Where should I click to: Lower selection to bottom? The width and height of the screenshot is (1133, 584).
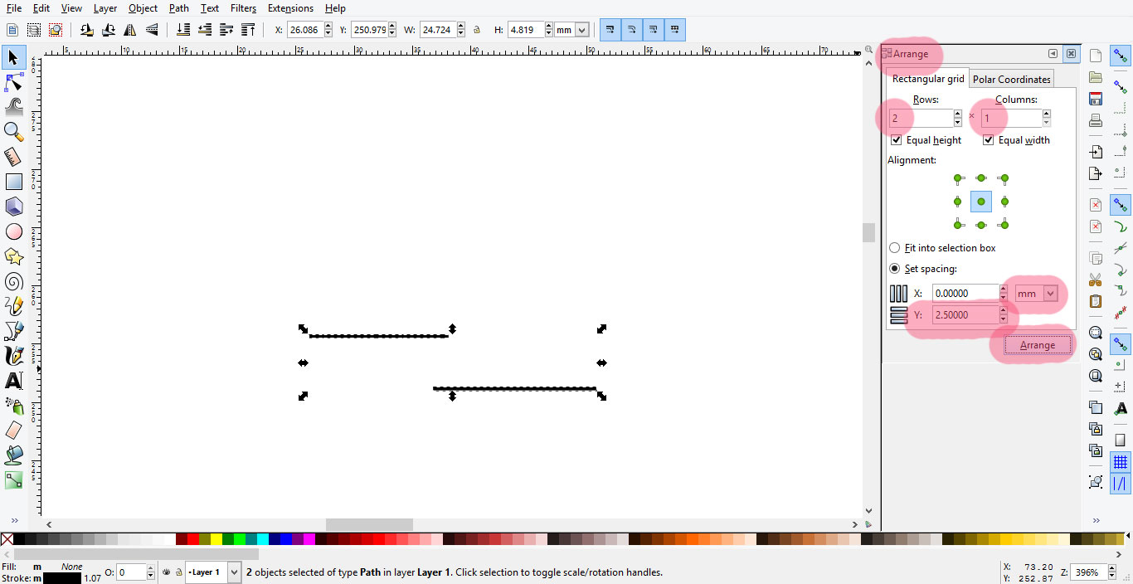point(183,30)
